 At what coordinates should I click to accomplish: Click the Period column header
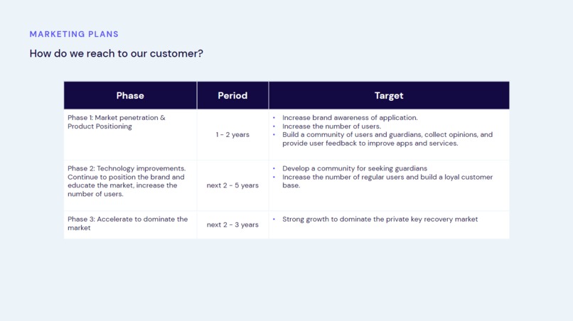(232, 95)
